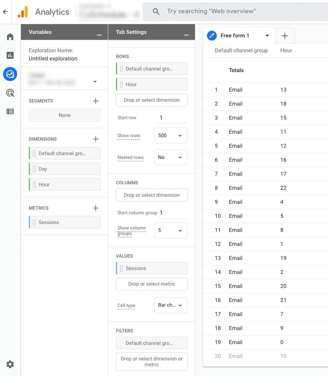Open the Cell type dropdown
The height and width of the screenshot is (376, 328).
click(x=170, y=305)
